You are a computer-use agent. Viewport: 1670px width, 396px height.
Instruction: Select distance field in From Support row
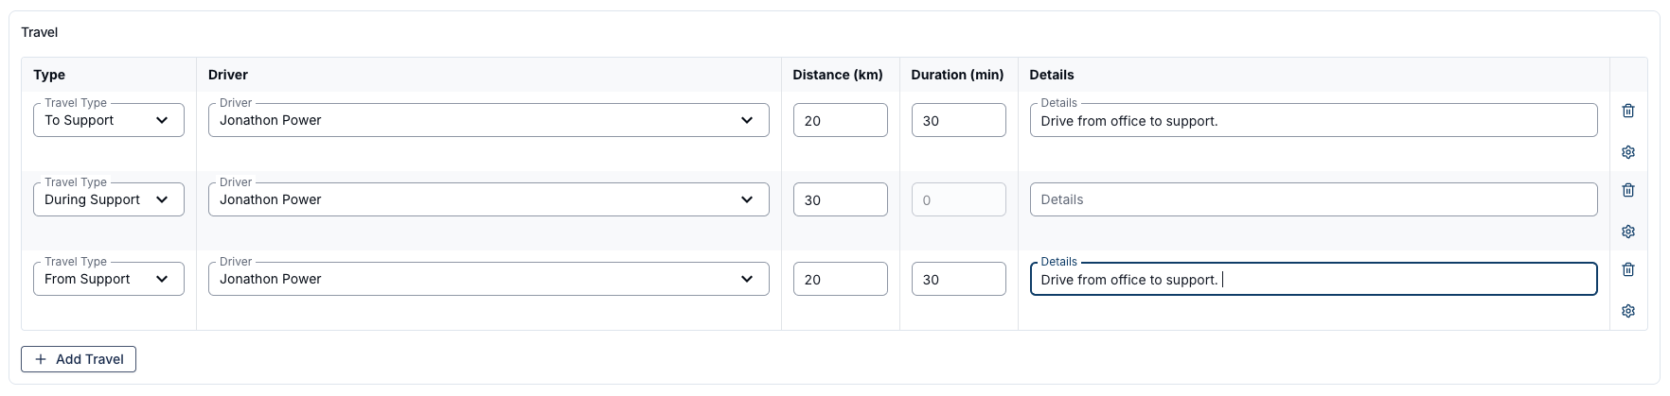click(x=840, y=279)
